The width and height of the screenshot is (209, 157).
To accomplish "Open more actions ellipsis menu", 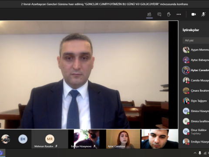I will click(x=179, y=14).
